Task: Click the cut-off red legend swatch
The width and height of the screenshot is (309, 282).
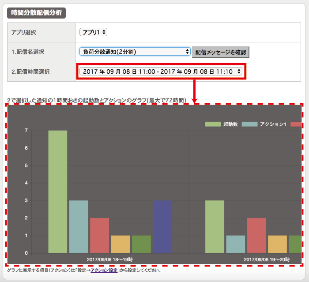Action: 296,124
